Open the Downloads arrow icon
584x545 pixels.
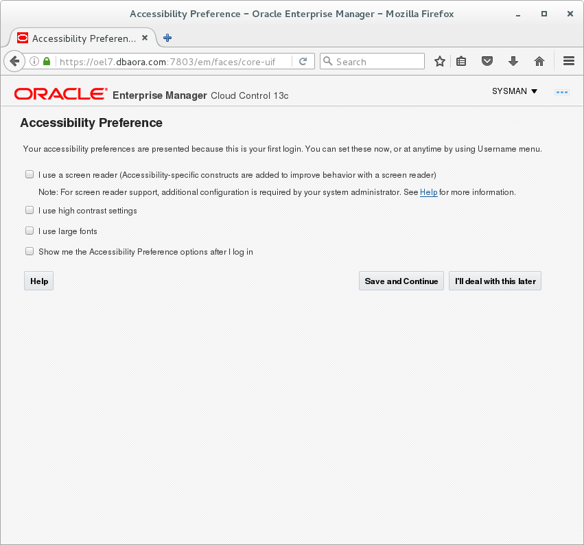(513, 61)
